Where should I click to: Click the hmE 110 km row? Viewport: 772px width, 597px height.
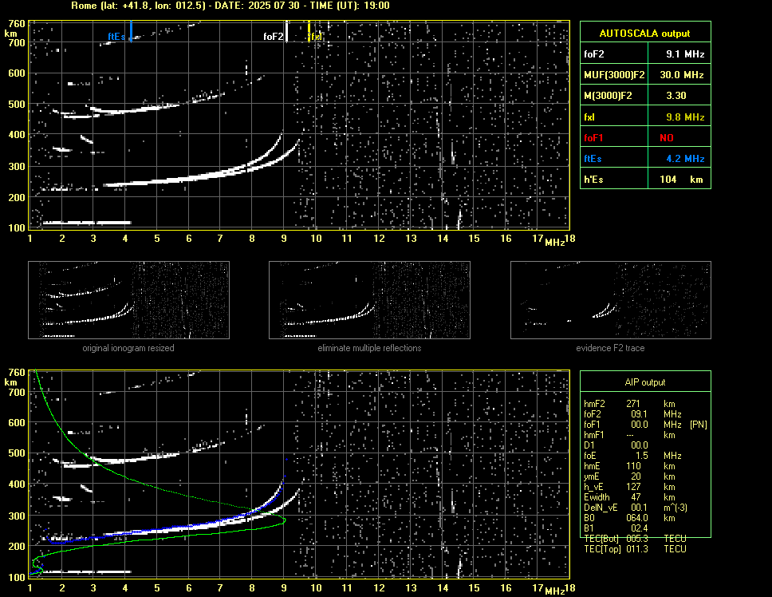[629, 466]
